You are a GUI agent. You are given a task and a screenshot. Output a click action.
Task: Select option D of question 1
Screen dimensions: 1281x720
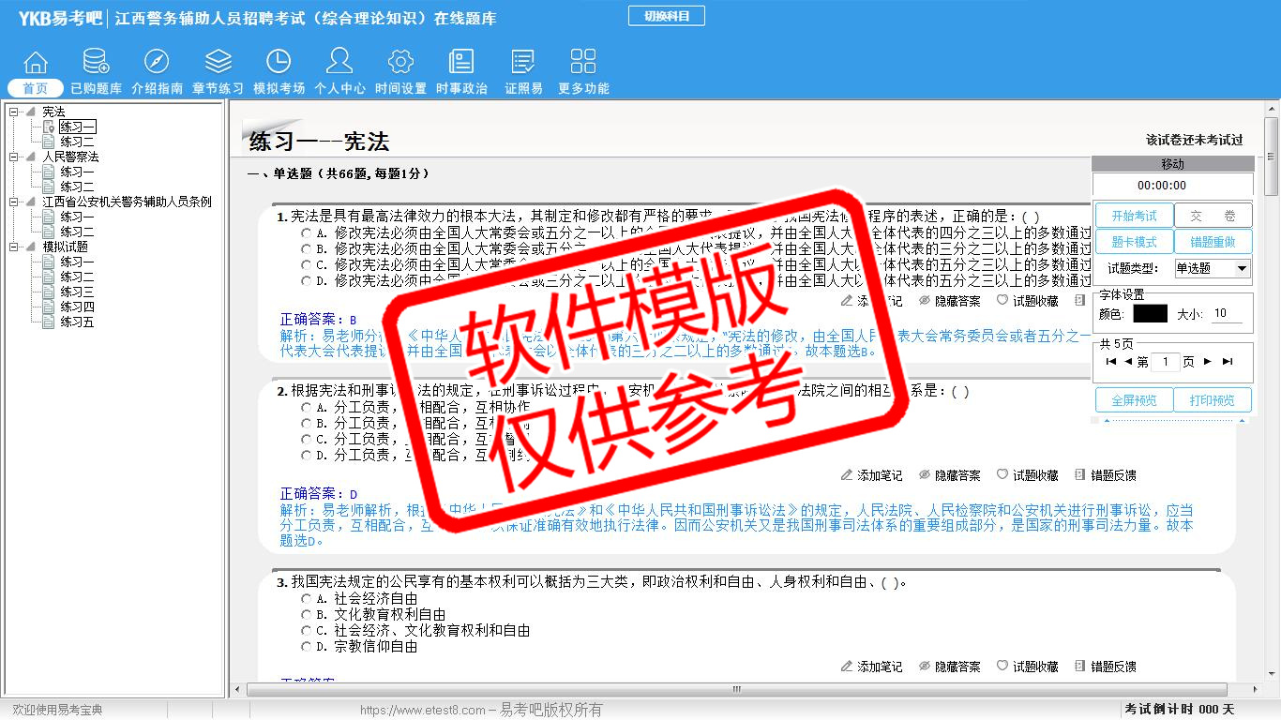tap(306, 280)
